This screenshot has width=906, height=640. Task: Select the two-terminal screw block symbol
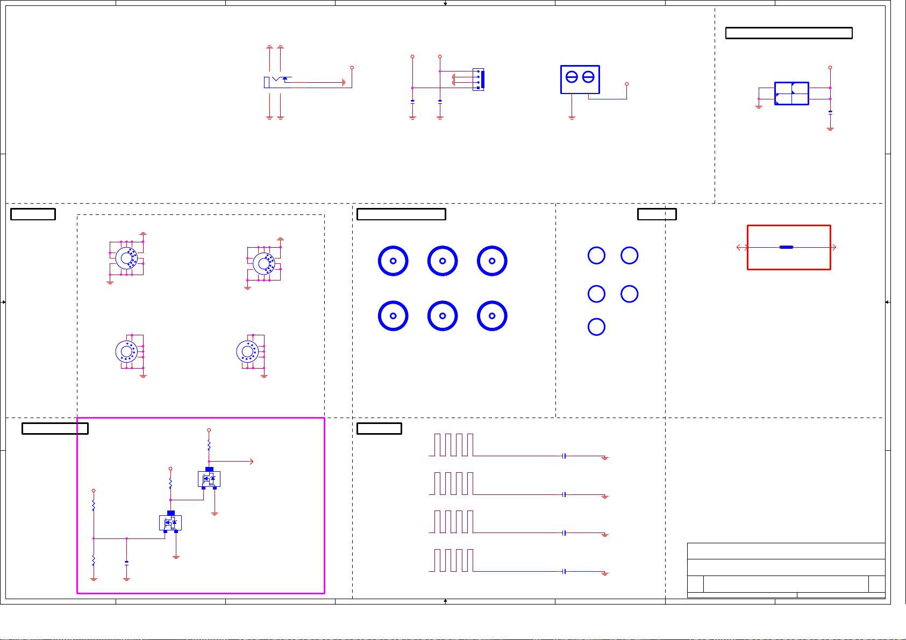pyautogui.click(x=580, y=80)
